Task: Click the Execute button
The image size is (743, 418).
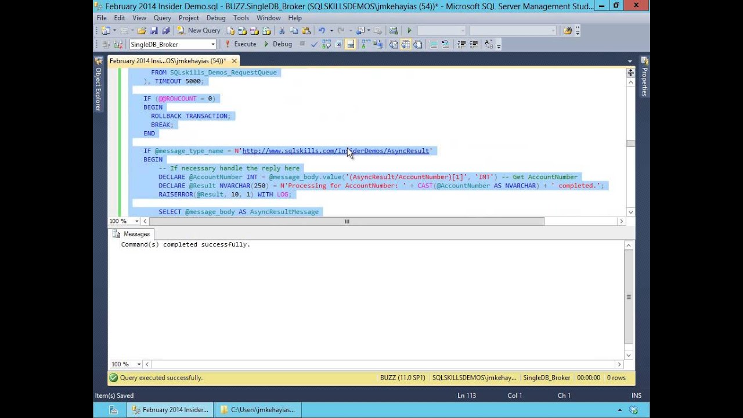Action: [x=240, y=44]
